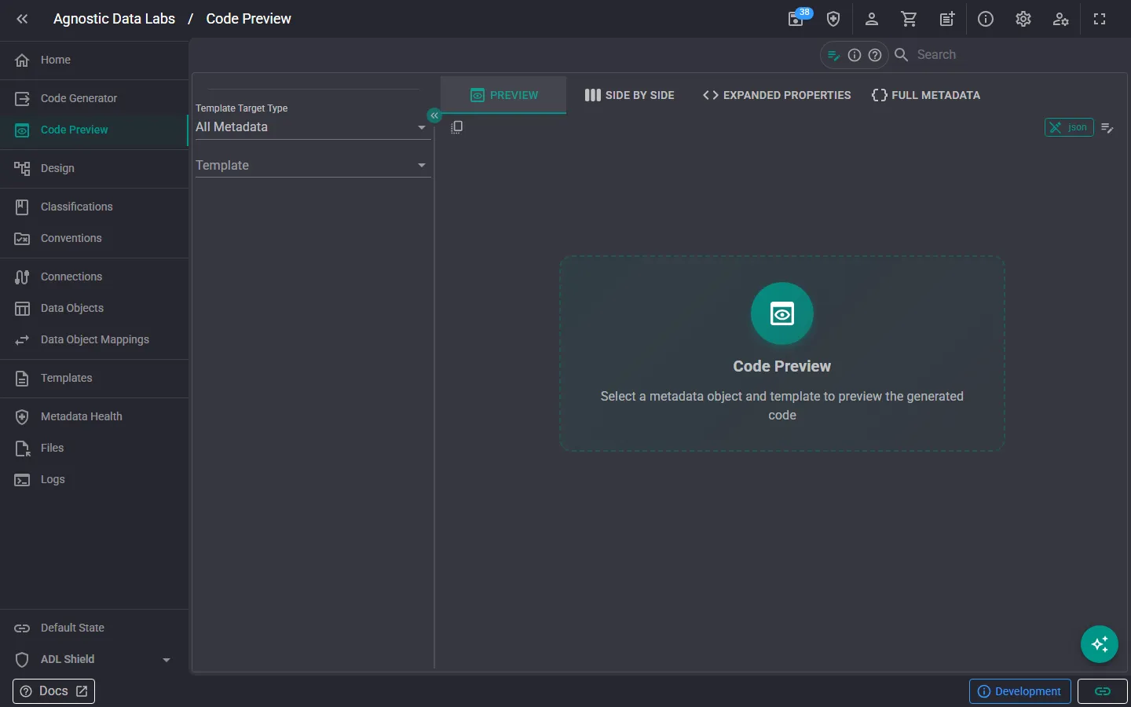Screen dimensions: 1131x707
Task: Click the Code Preview breadcrumb title
Action: pyautogui.click(x=248, y=19)
